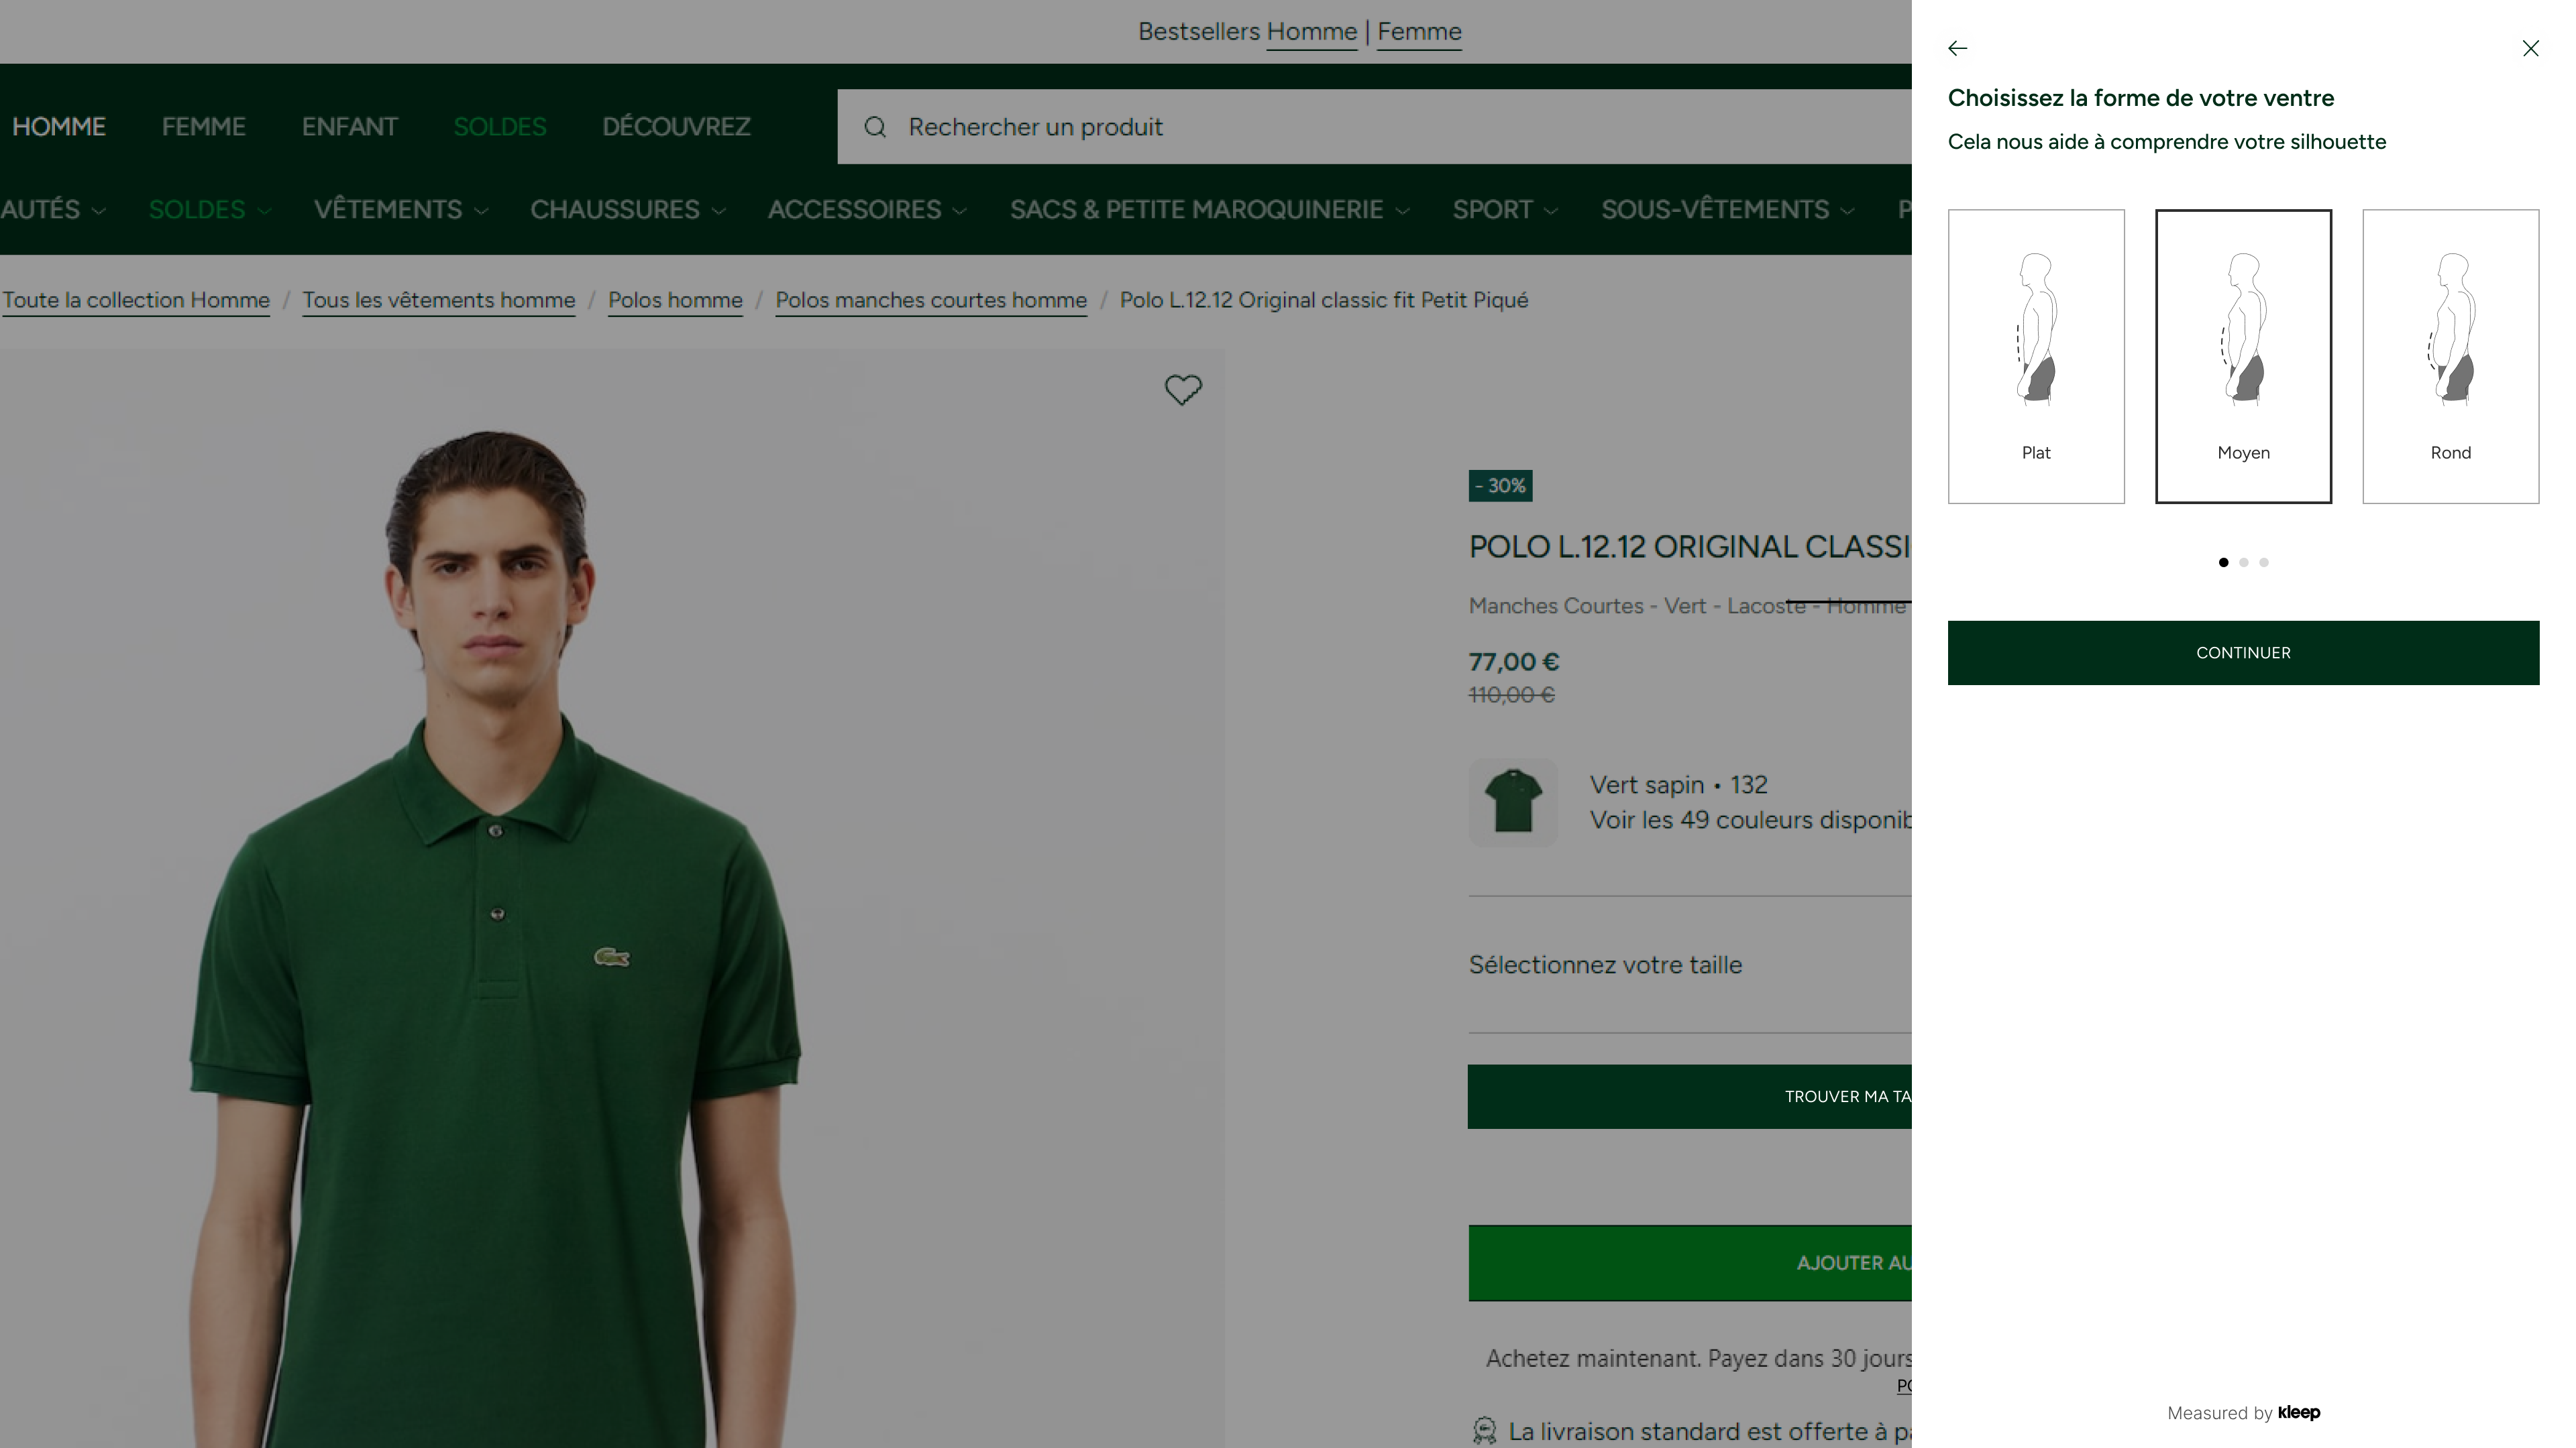Expand the SOUS-VÊTEMENTS menu

point(1727,210)
